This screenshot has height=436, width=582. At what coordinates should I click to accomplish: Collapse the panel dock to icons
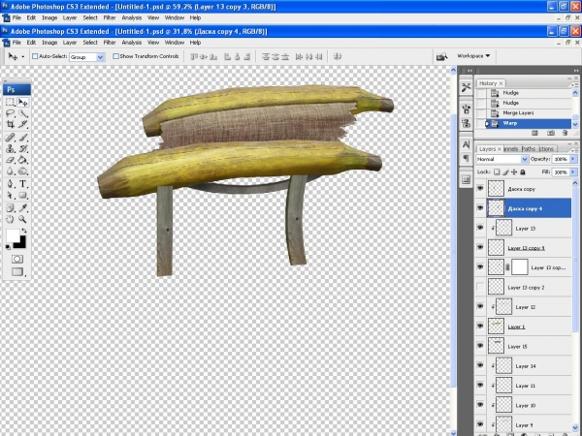[576, 70]
